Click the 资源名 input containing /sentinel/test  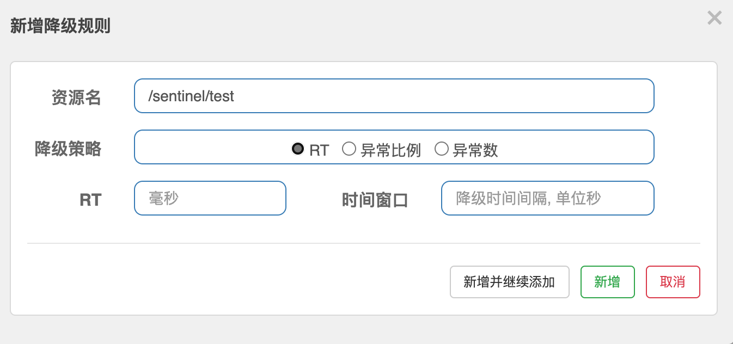[394, 96]
